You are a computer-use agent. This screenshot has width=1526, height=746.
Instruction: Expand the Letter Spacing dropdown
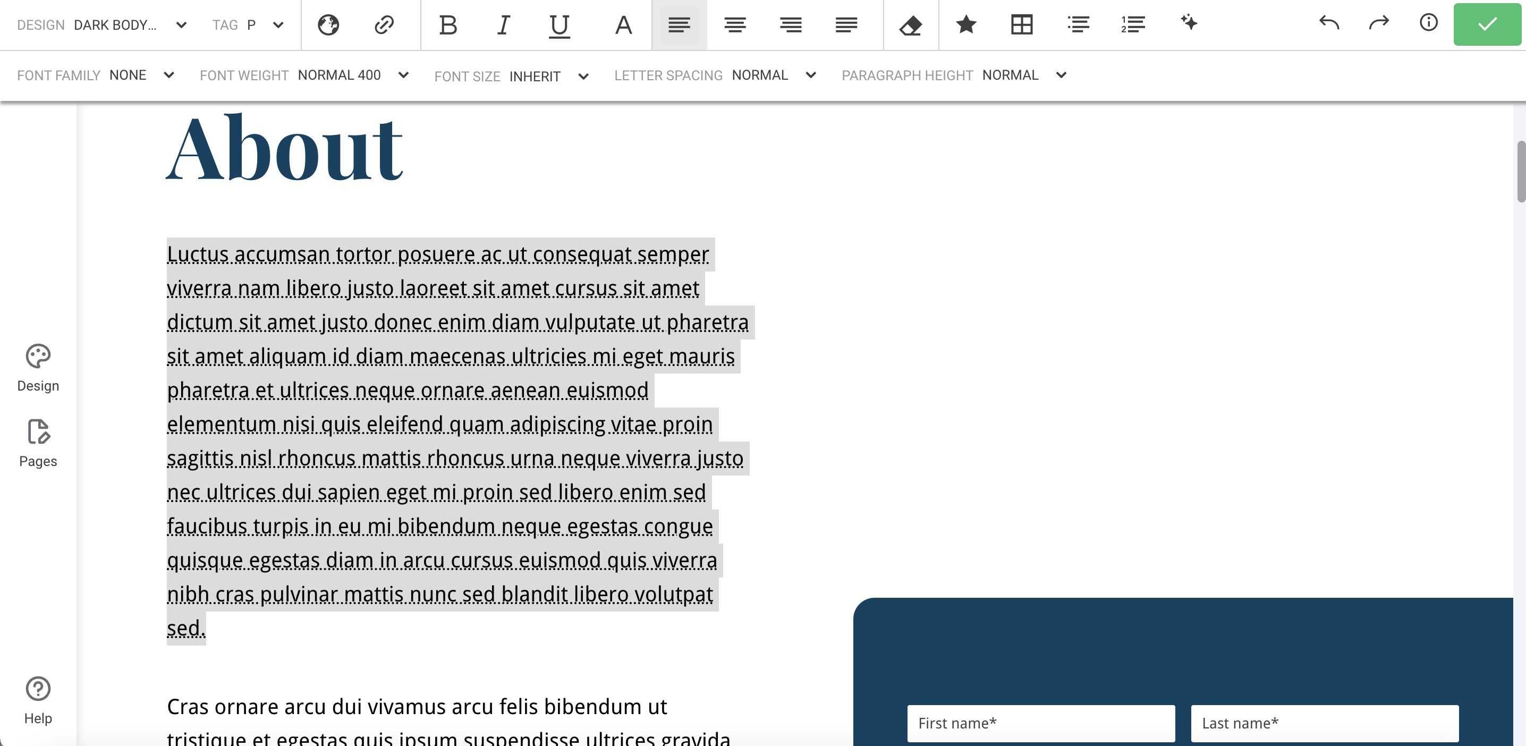click(716, 75)
